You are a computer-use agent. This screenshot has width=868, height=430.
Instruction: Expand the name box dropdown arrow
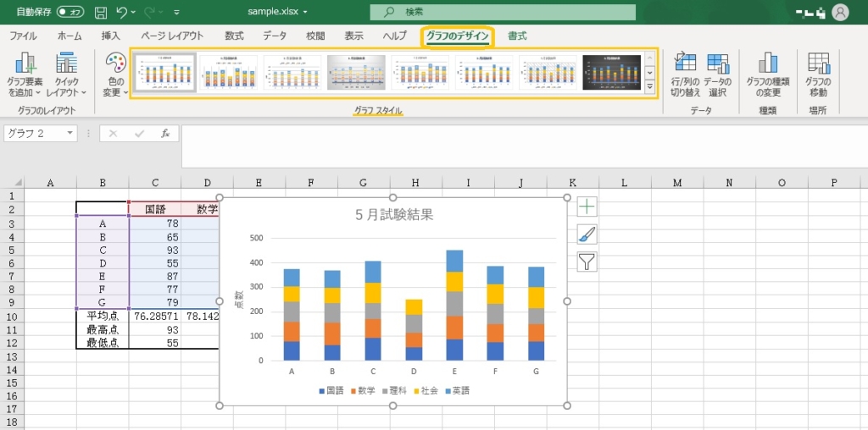tap(70, 134)
